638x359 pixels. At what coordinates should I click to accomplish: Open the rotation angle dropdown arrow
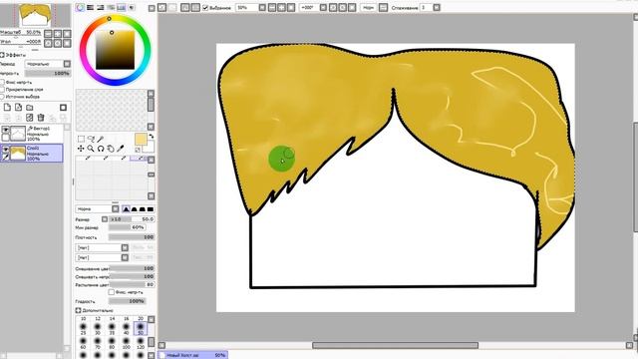tap(323, 7)
